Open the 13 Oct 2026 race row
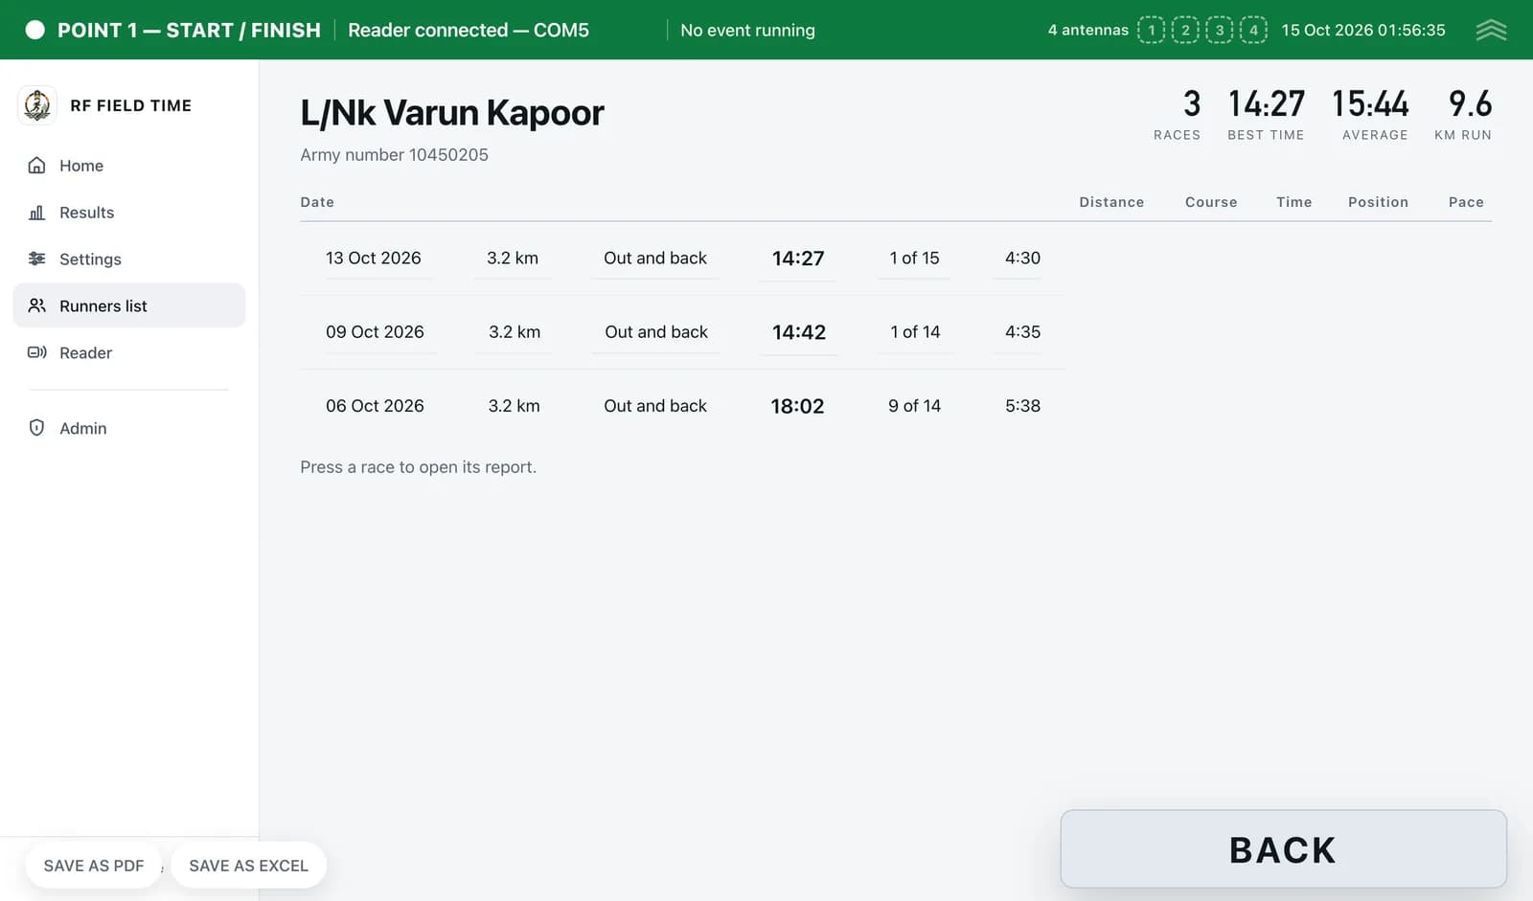 [682, 259]
